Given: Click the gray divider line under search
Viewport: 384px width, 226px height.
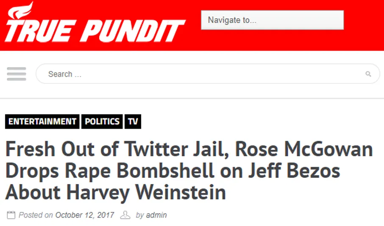Looking at the screenshot, I should 192,98.
